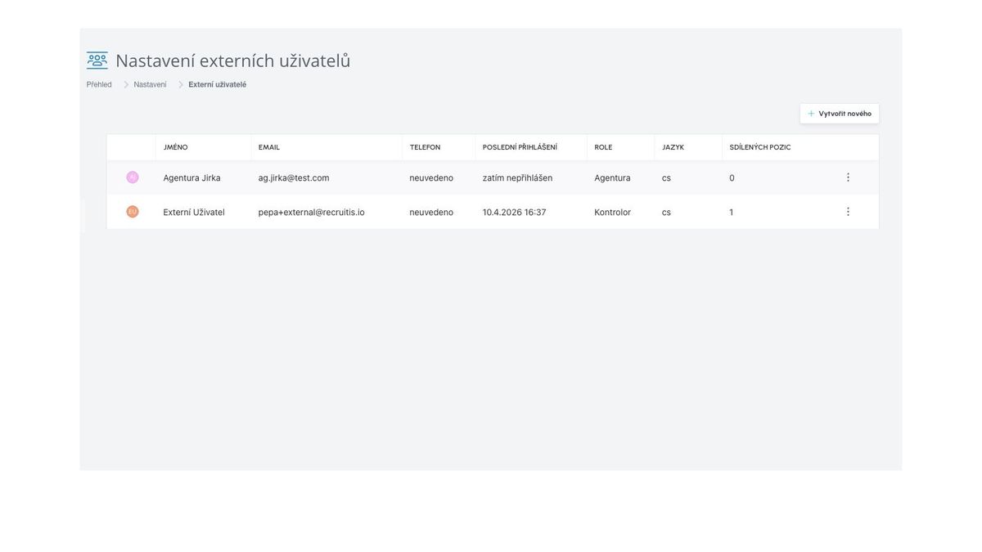The height and width of the screenshot is (552, 982).
Task: Sort the table by Role column
Action: point(603,147)
